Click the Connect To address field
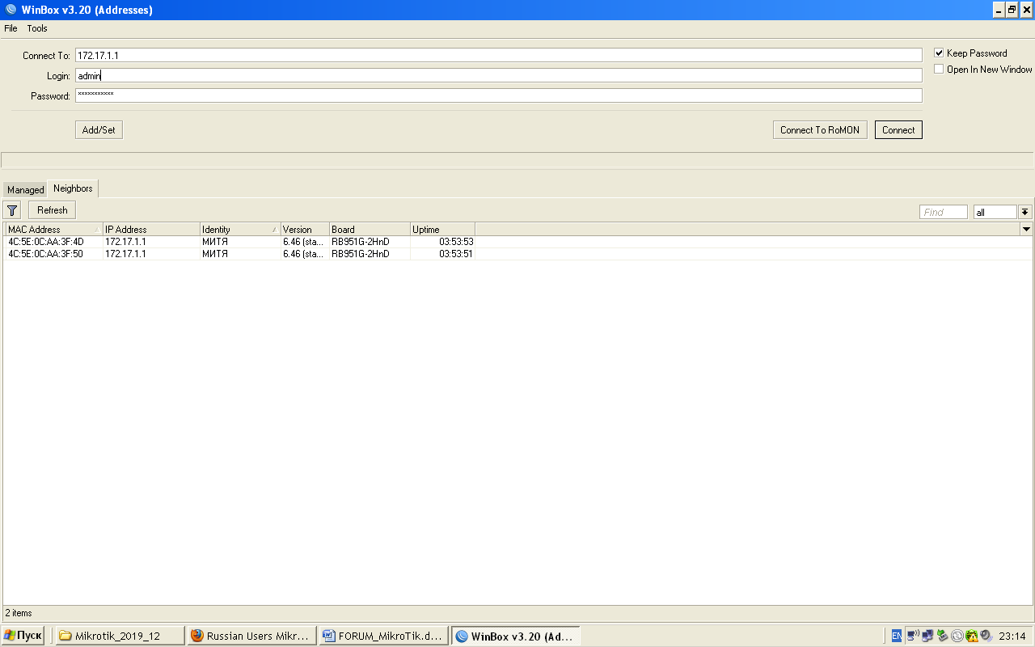The image size is (1035, 647). 499,55
